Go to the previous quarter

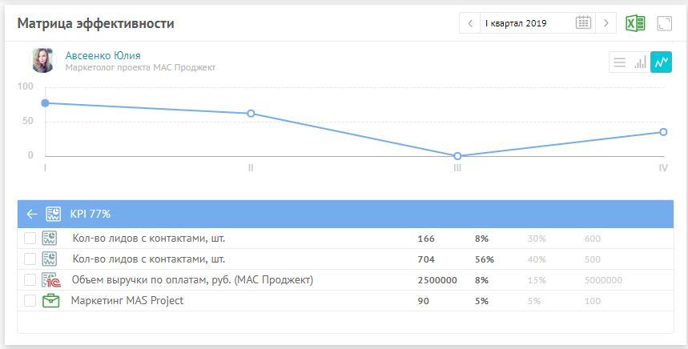coord(470,23)
